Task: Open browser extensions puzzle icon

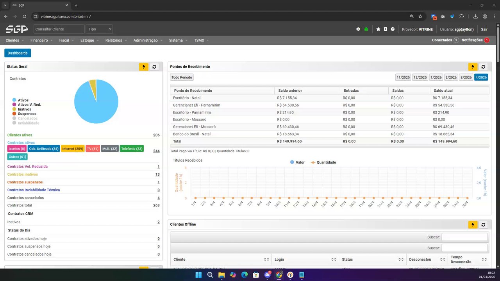Action: tap(462, 16)
